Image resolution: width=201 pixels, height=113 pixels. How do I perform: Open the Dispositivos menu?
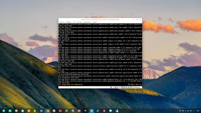point(87,22)
